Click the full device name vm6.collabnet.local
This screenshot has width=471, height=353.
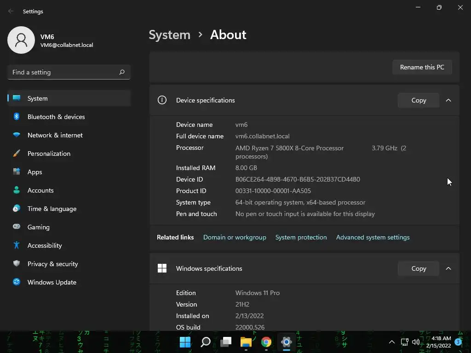pos(263,136)
